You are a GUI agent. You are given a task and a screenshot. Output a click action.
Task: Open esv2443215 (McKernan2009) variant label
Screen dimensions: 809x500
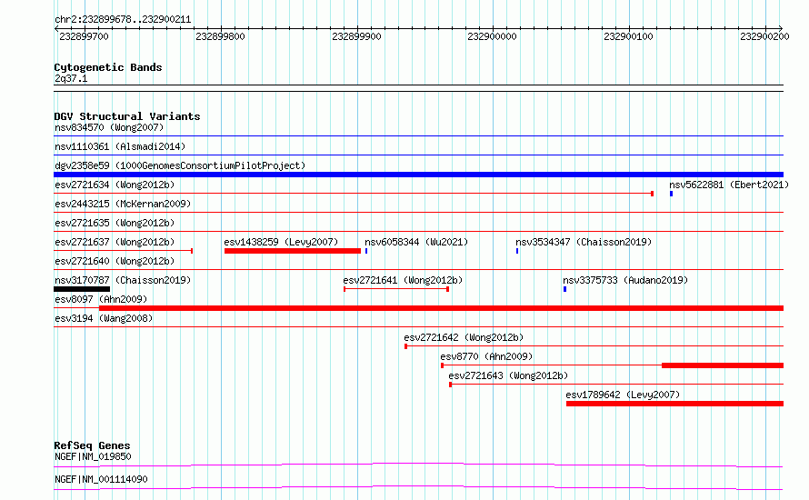coord(123,204)
